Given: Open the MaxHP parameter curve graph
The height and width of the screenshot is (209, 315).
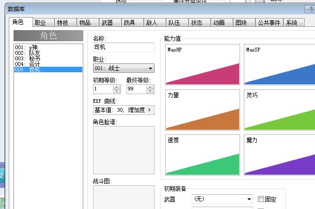Looking at the screenshot, I should point(202,64).
